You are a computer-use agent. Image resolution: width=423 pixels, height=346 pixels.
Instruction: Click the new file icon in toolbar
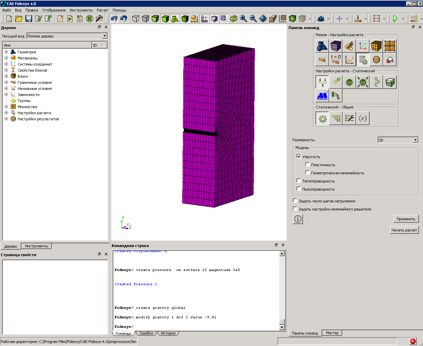(x=9, y=19)
